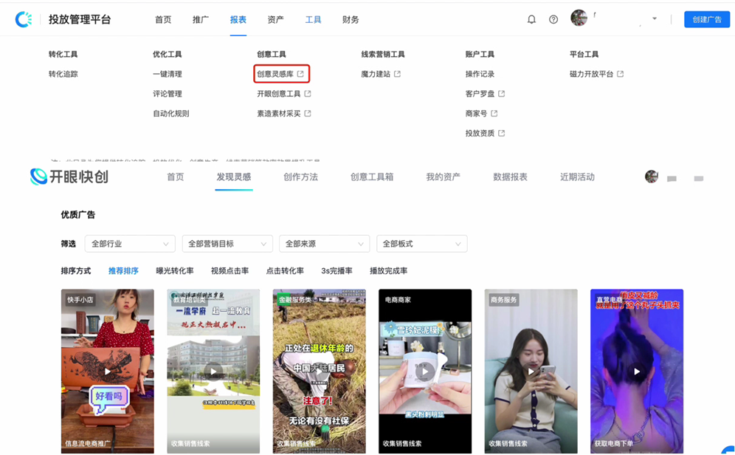This screenshot has width=735, height=455.
Task: Switch to the 报表 menu tab
Action: [x=238, y=19]
